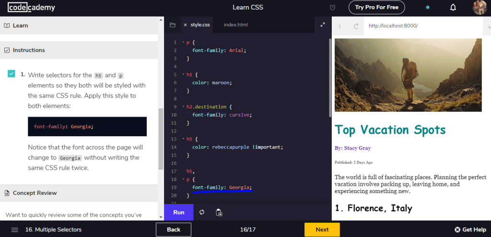The width and height of the screenshot is (491, 237).
Task: Open the lesson menu hamburger icon
Action: (15, 230)
